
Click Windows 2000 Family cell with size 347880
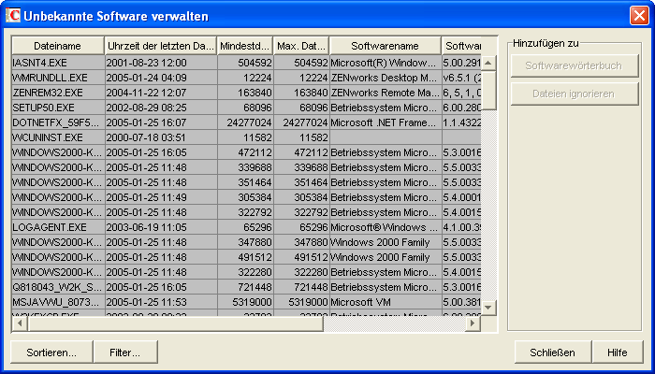[386, 242]
